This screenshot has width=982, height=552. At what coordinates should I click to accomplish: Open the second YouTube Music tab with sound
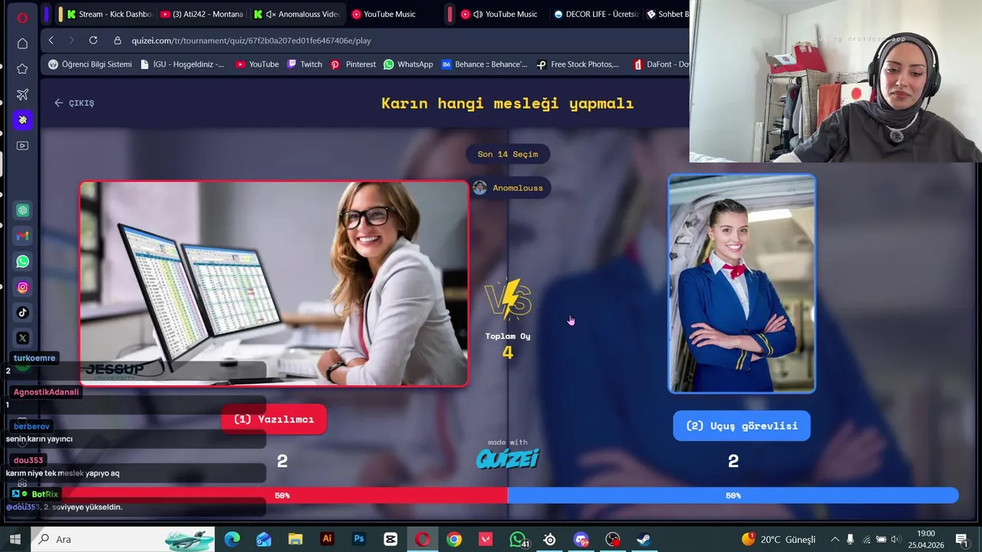click(x=499, y=14)
